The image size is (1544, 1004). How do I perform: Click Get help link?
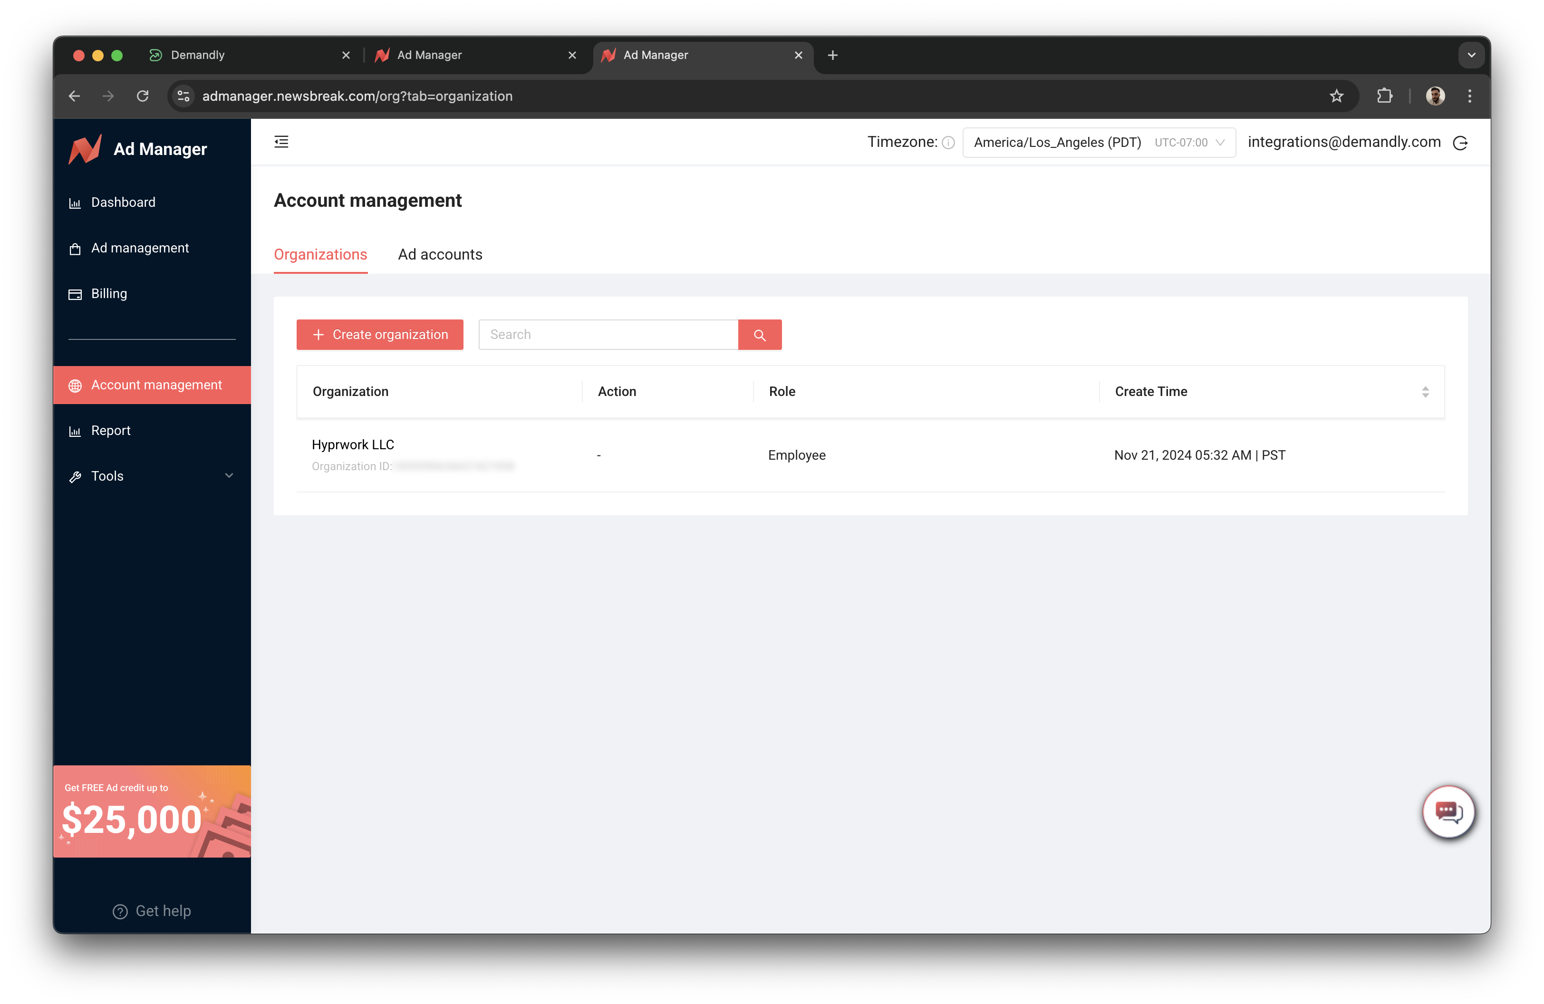[152, 911]
